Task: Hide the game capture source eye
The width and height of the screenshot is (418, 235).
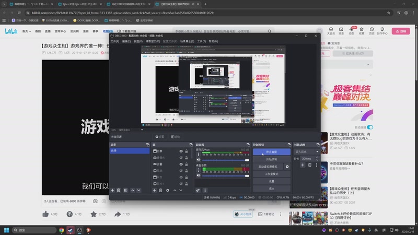Action: coord(181,164)
